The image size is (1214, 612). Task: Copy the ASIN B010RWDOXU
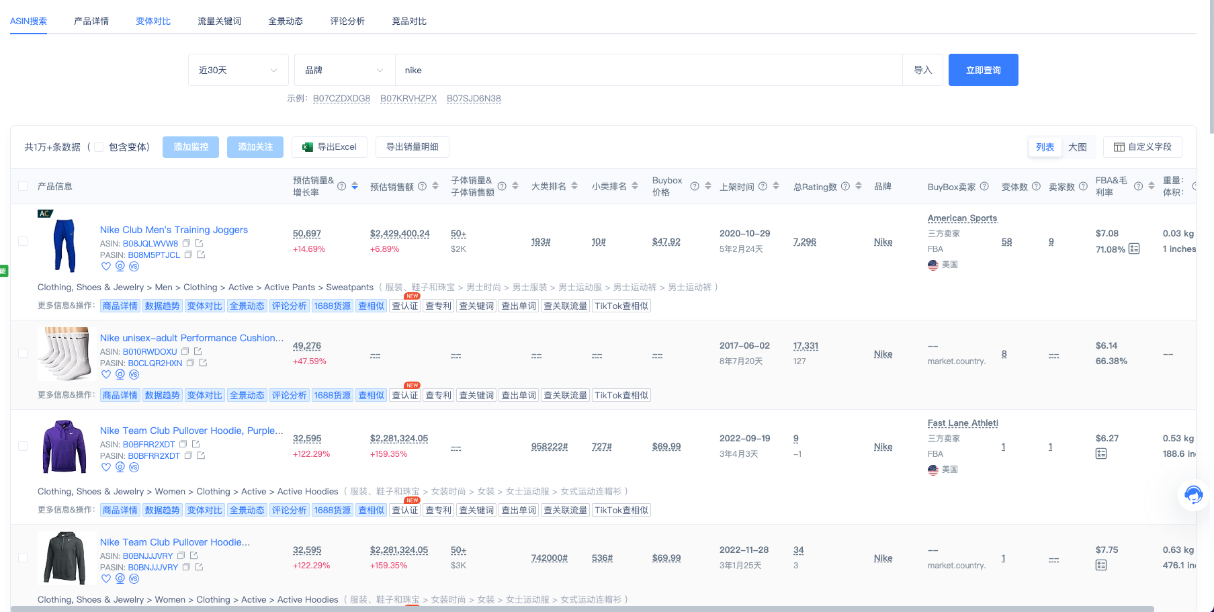coord(185,351)
